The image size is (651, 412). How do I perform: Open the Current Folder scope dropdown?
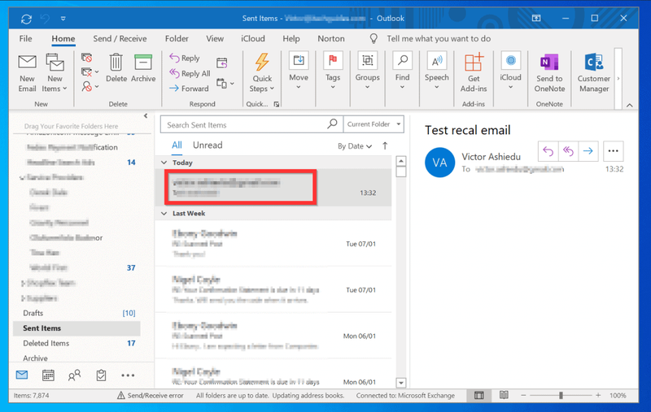[374, 124]
